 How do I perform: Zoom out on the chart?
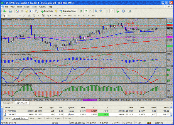pyautogui.click(x=101, y=11)
